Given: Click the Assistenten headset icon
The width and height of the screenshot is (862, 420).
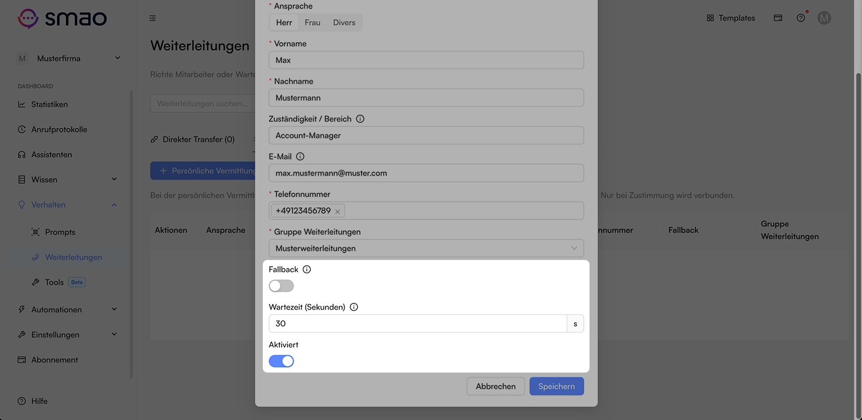Looking at the screenshot, I should 22,155.
